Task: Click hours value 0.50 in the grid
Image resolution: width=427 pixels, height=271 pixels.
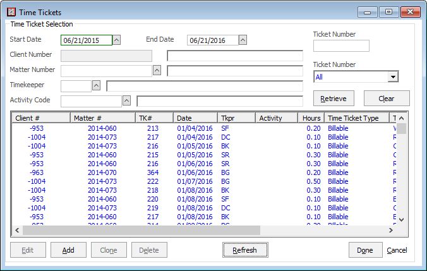Action: 313,181
